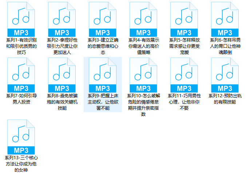Image resolution: width=246 pixels, height=180 pixels.
Task: Click the file name 系列2-拿捏好性吸引力尺度让你更加迷人
Action: [62, 46]
